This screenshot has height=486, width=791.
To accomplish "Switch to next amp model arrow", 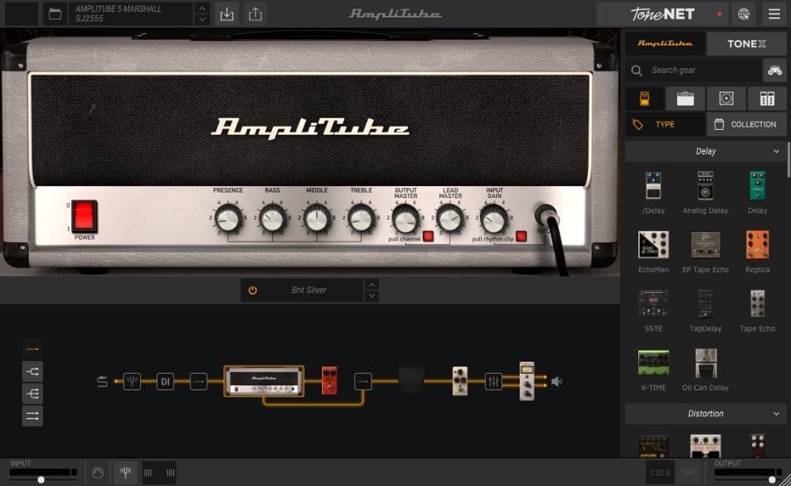I will click(x=372, y=296).
